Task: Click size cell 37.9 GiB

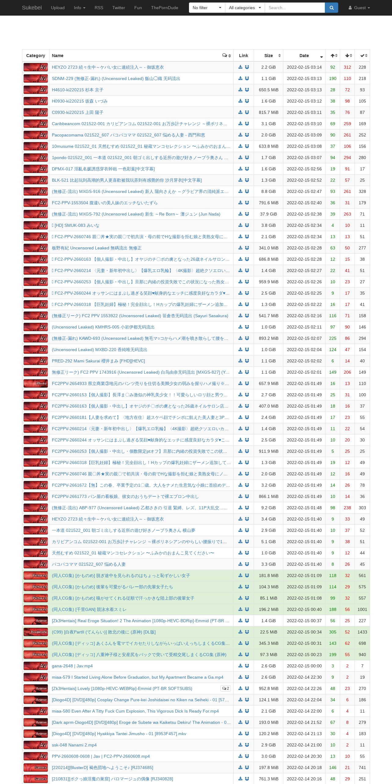Action: pyautogui.click(x=269, y=214)
